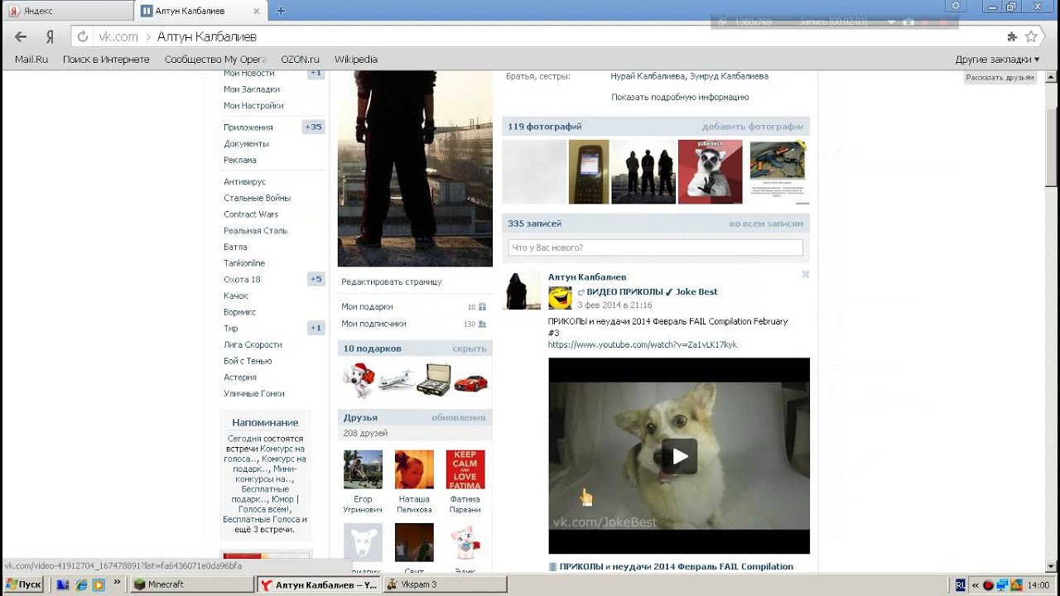This screenshot has width=1060, height=596.
Task: Click Нурай Калбалиева relative link
Action: coord(648,76)
